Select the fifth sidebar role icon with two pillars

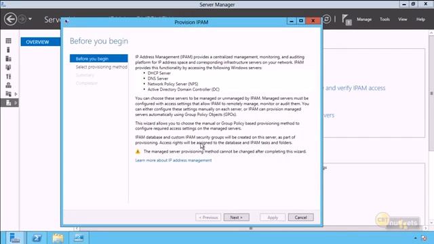(x=9, y=77)
